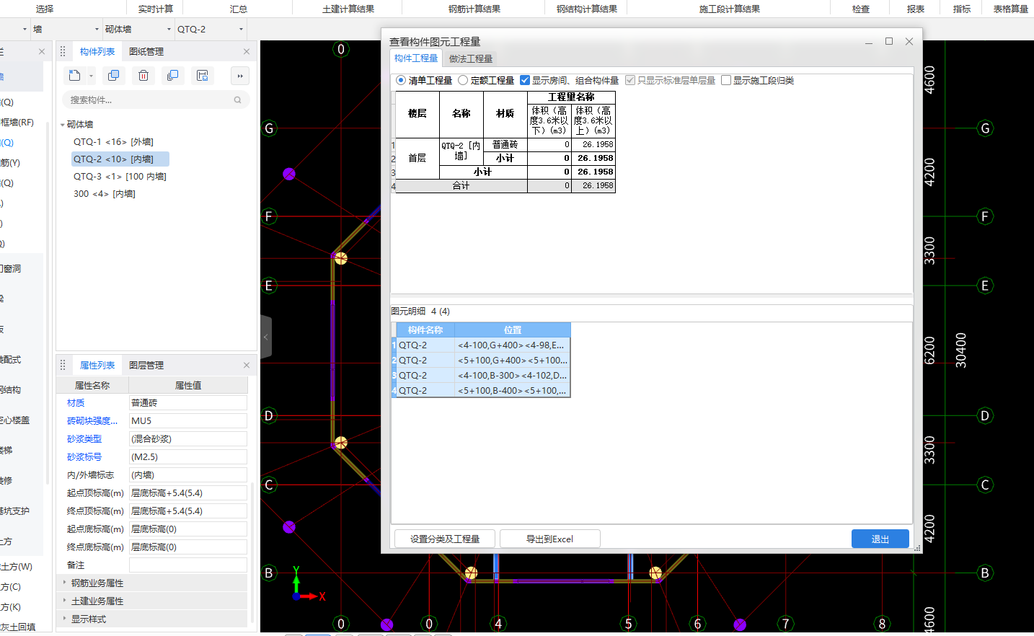Expand 钢筋业务属性 section
Image resolution: width=1034 pixels, height=636 pixels.
63,583
